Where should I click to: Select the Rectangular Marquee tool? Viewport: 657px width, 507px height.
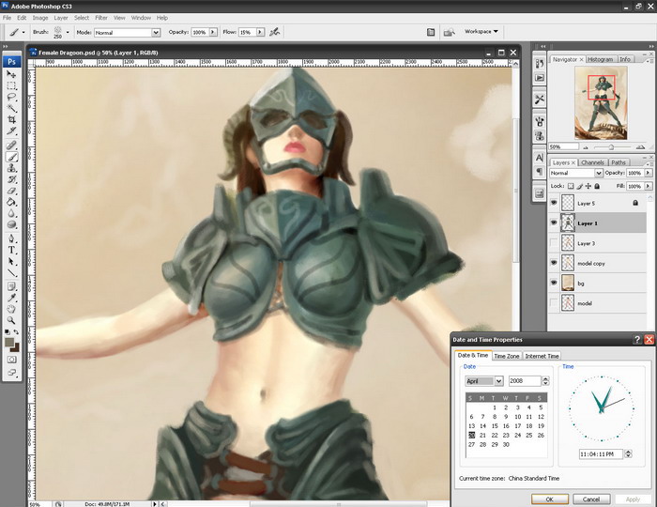[x=11, y=85]
